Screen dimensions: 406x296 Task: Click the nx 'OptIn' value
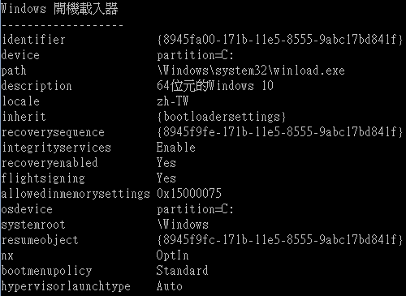pos(172,255)
